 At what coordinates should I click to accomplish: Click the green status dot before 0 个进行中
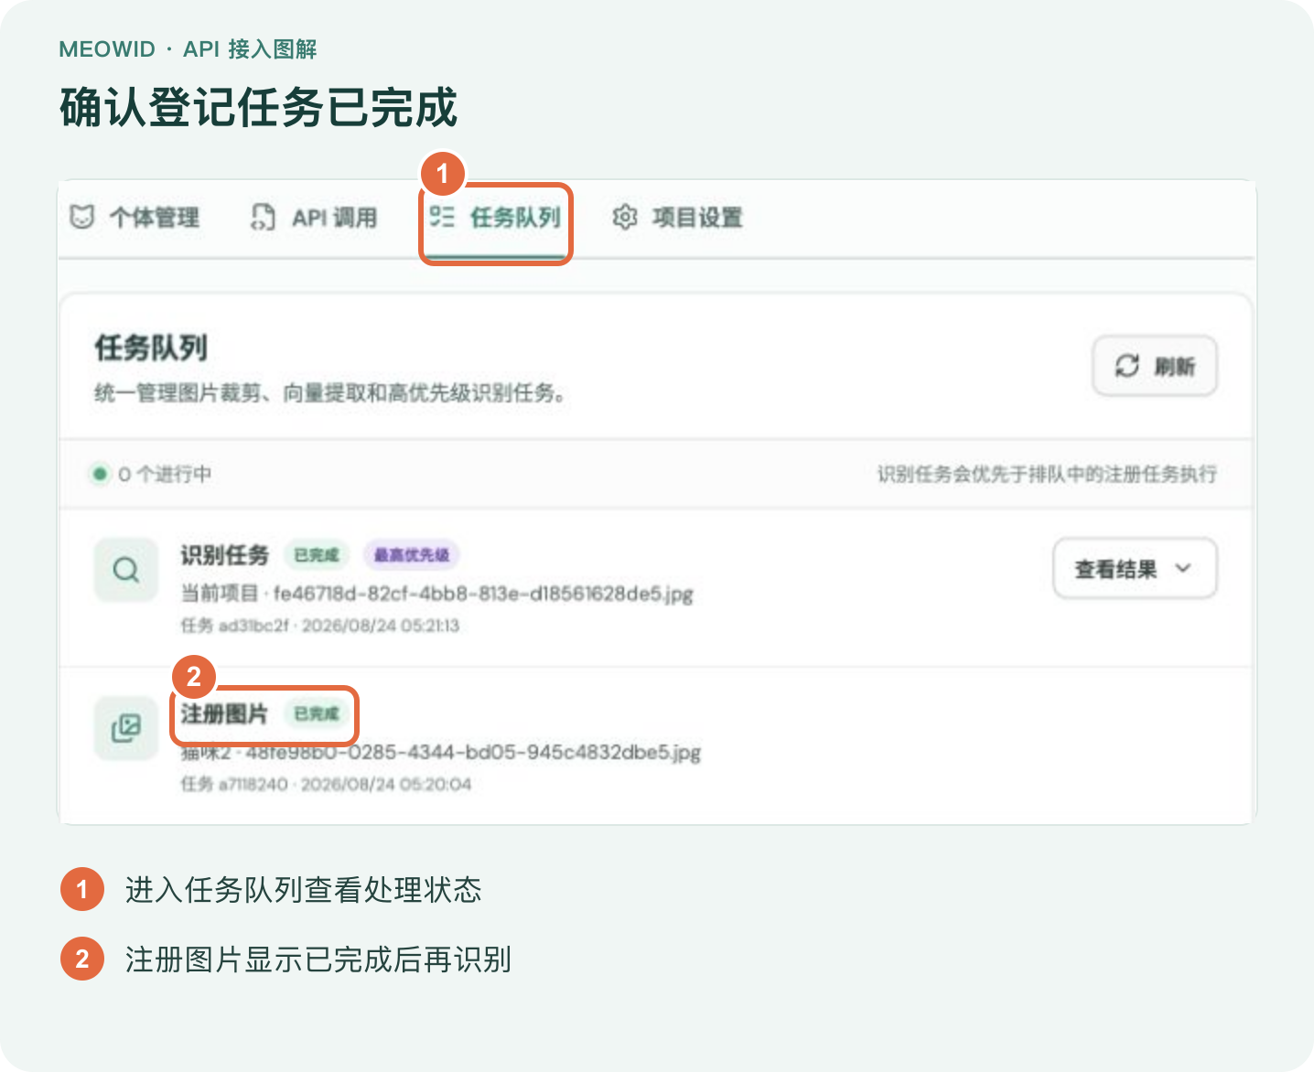[100, 474]
